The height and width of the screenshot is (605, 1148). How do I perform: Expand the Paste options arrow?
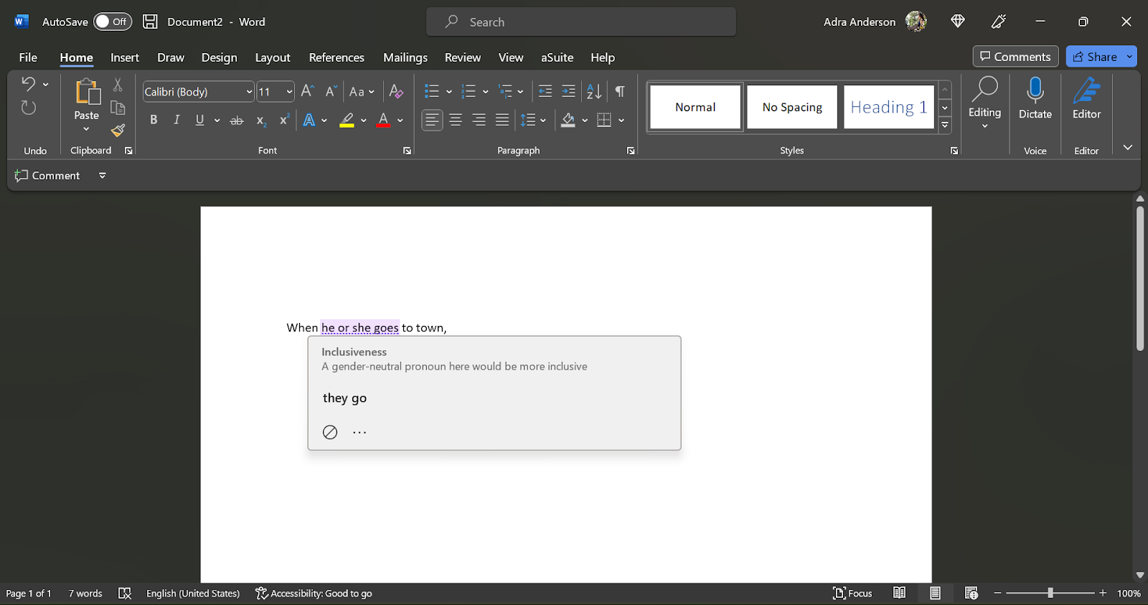tap(86, 129)
